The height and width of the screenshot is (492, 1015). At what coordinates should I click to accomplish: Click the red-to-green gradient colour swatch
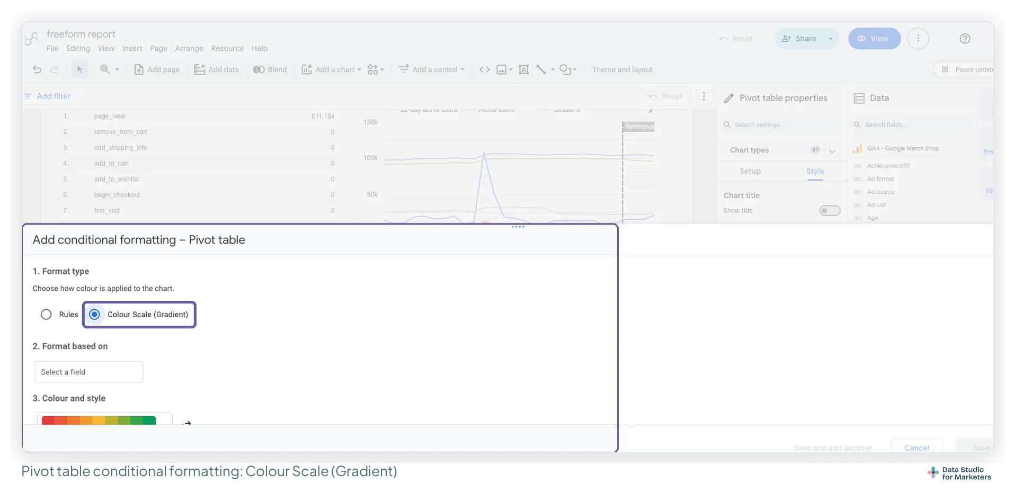(99, 420)
